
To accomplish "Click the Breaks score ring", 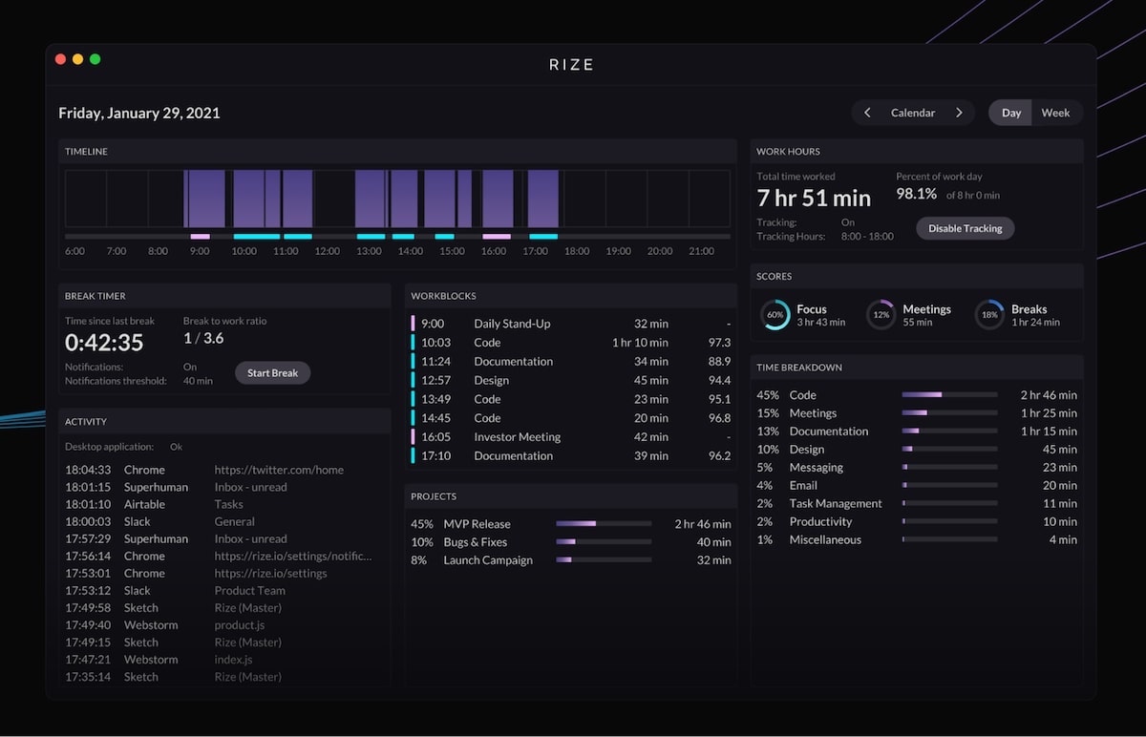I will click(x=989, y=313).
